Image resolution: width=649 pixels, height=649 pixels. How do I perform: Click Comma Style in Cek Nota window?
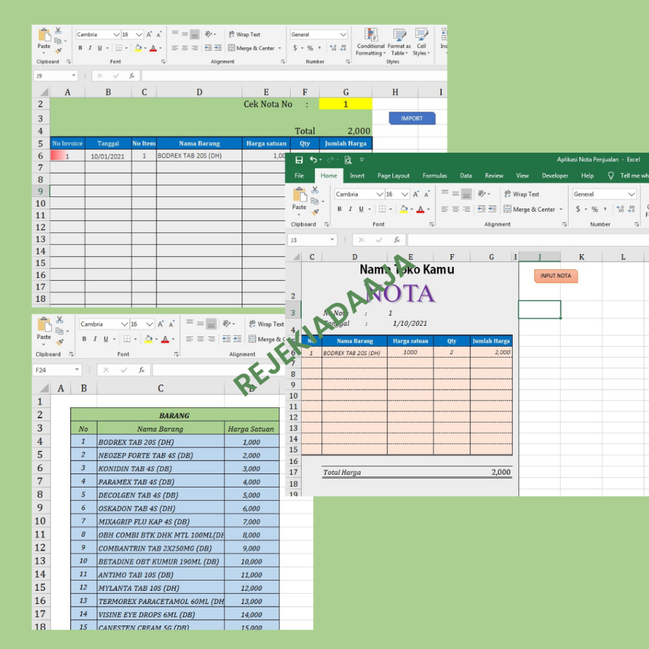(319, 48)
